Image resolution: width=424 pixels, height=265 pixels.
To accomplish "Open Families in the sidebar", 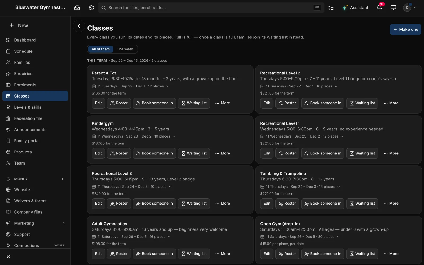I will [x=35, y=62].
